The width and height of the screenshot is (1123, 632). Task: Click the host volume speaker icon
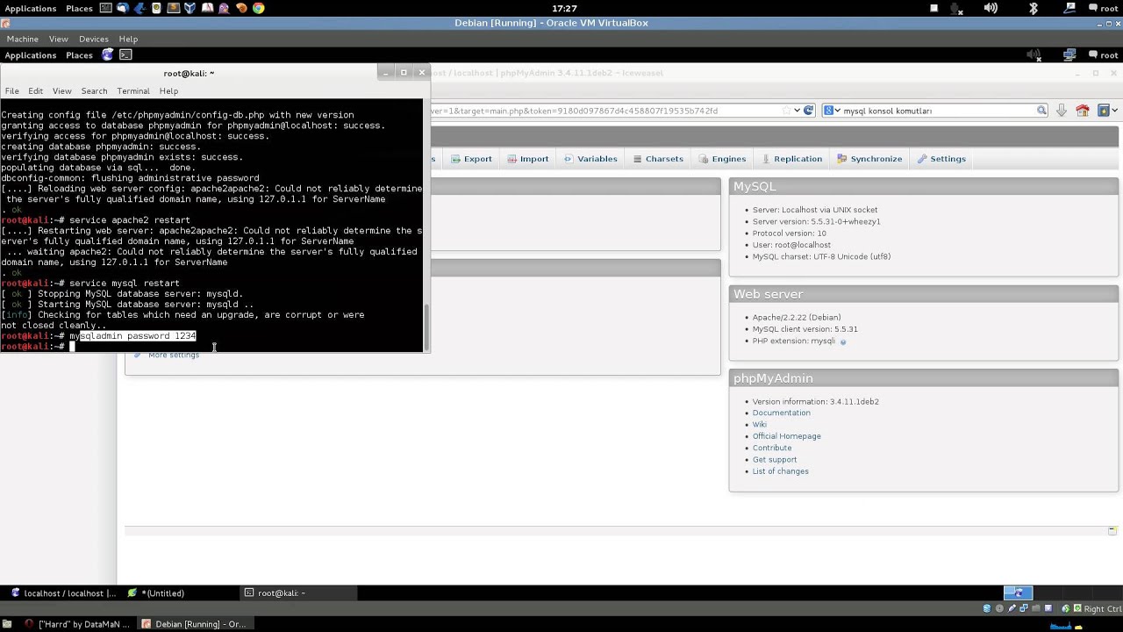coord(991,8)
